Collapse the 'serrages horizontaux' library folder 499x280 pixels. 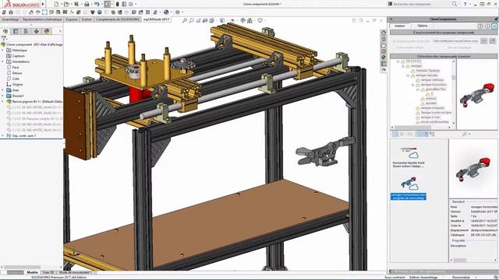click(413, 85)
